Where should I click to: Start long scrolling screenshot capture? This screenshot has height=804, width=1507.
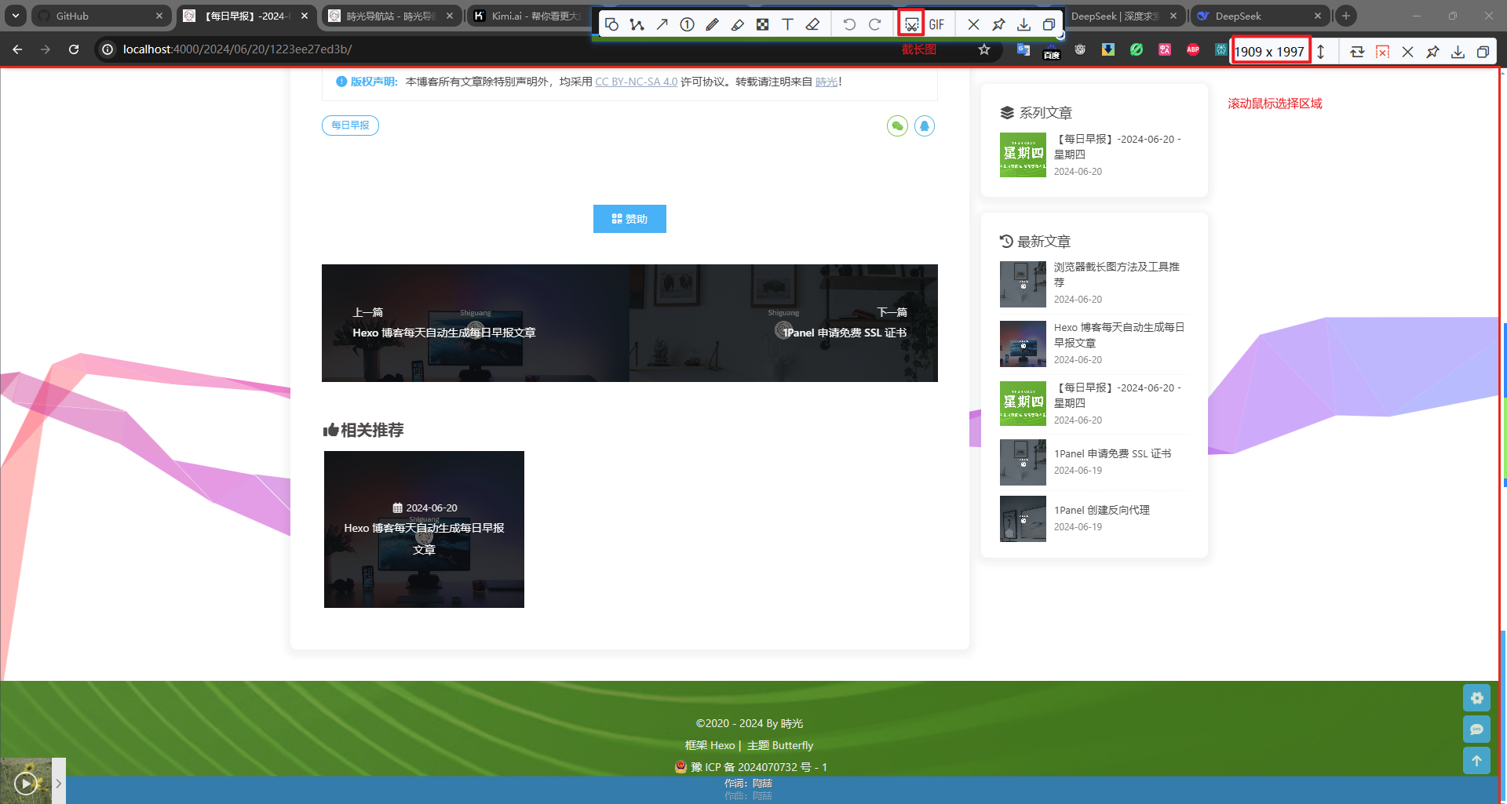coord(910,24)
